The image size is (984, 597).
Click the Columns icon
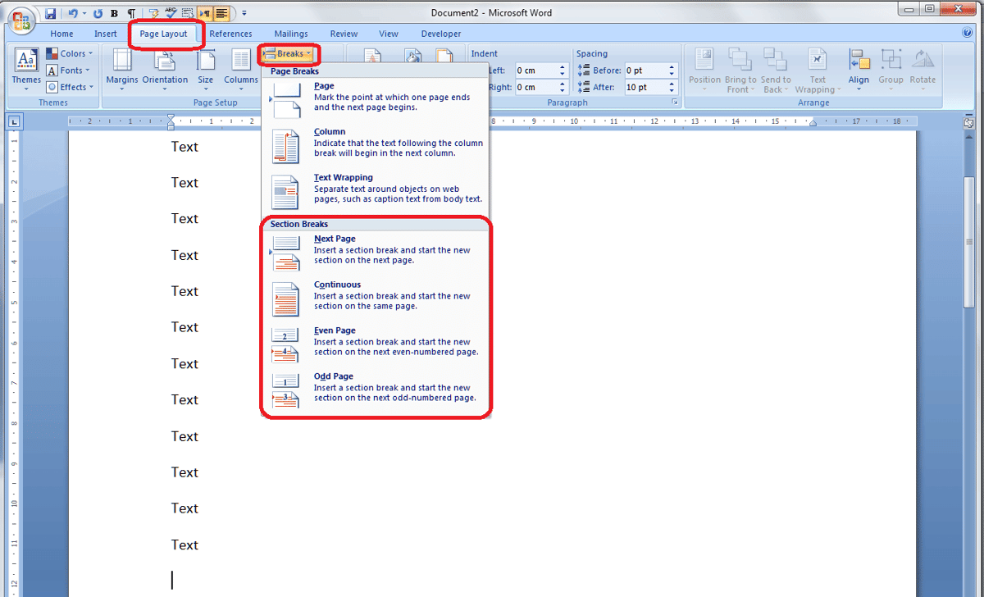tap(240, 68)
